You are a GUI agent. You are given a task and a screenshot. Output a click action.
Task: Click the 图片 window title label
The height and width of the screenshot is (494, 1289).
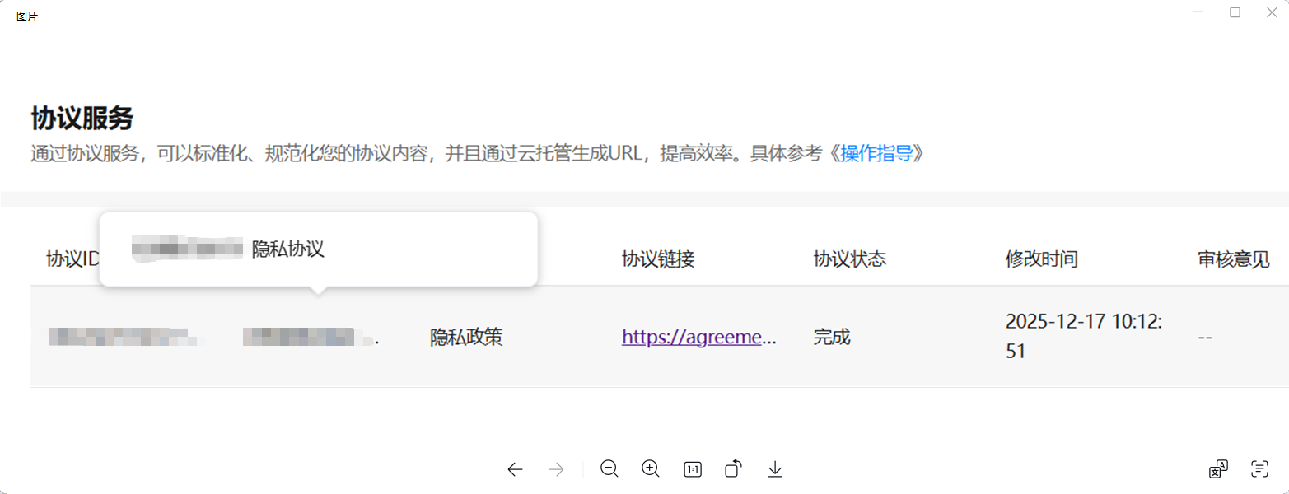coord(26,16)
